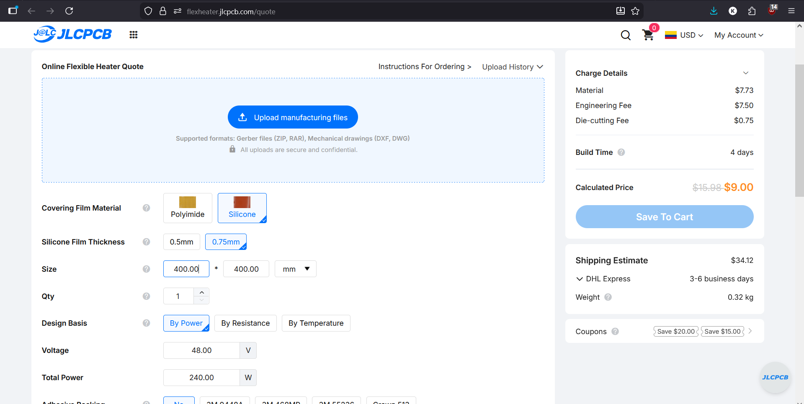Click help icon next to Build Time
Screen dimensions: 804x404
(x=621, y=152)
